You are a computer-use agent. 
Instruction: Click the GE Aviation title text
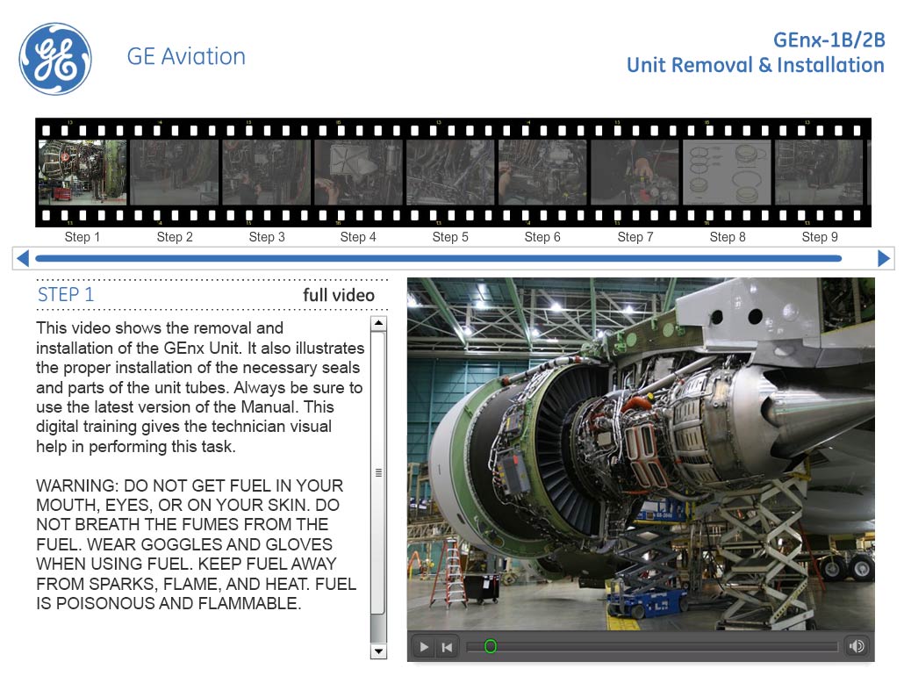coord(186,56)
